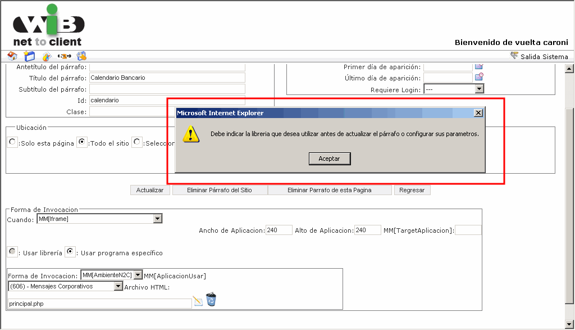Click the Ancho de Aplicacion field
Image resolution: width=575 pixels, height=330 pixels.
(x=279, y=230)
